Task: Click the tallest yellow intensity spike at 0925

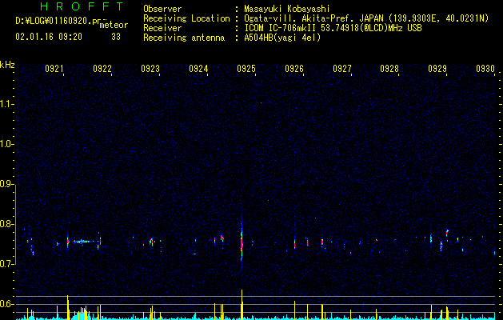Action: (242, 305)
